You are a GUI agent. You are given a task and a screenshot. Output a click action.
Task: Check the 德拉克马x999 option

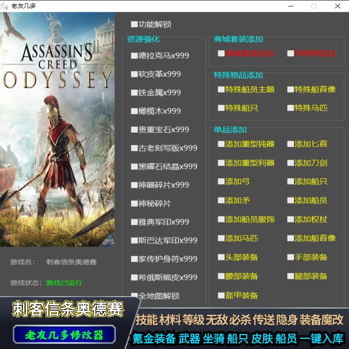(134, 55)
